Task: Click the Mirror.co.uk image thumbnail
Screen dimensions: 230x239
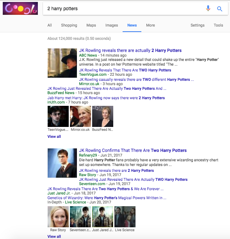Action: [80, 116]
